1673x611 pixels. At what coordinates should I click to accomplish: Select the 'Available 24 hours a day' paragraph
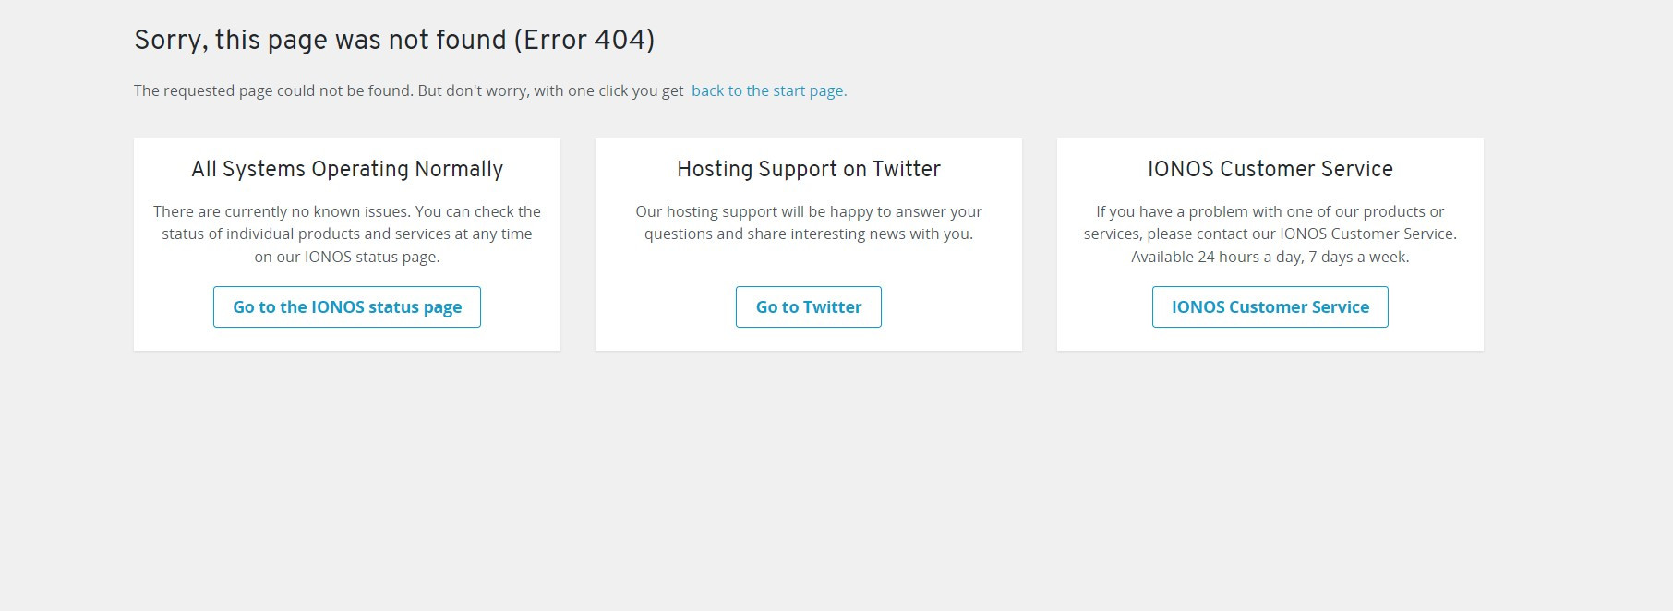tap(1270, 234)
